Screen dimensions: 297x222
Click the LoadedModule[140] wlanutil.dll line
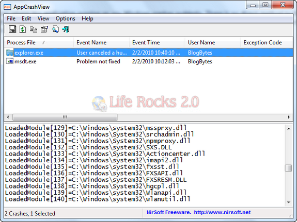97,199
